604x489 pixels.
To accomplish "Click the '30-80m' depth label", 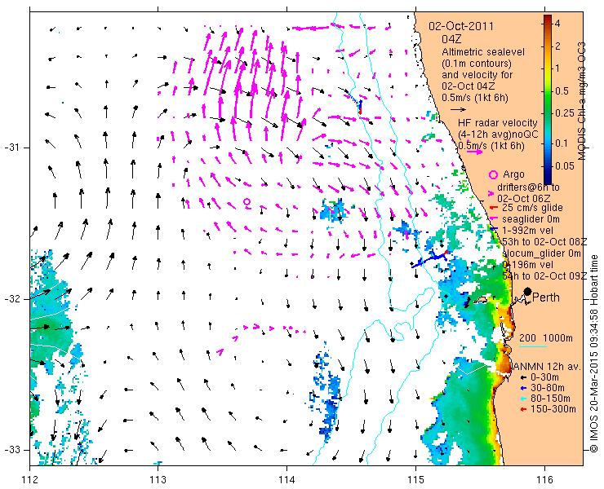I will 548,388.
